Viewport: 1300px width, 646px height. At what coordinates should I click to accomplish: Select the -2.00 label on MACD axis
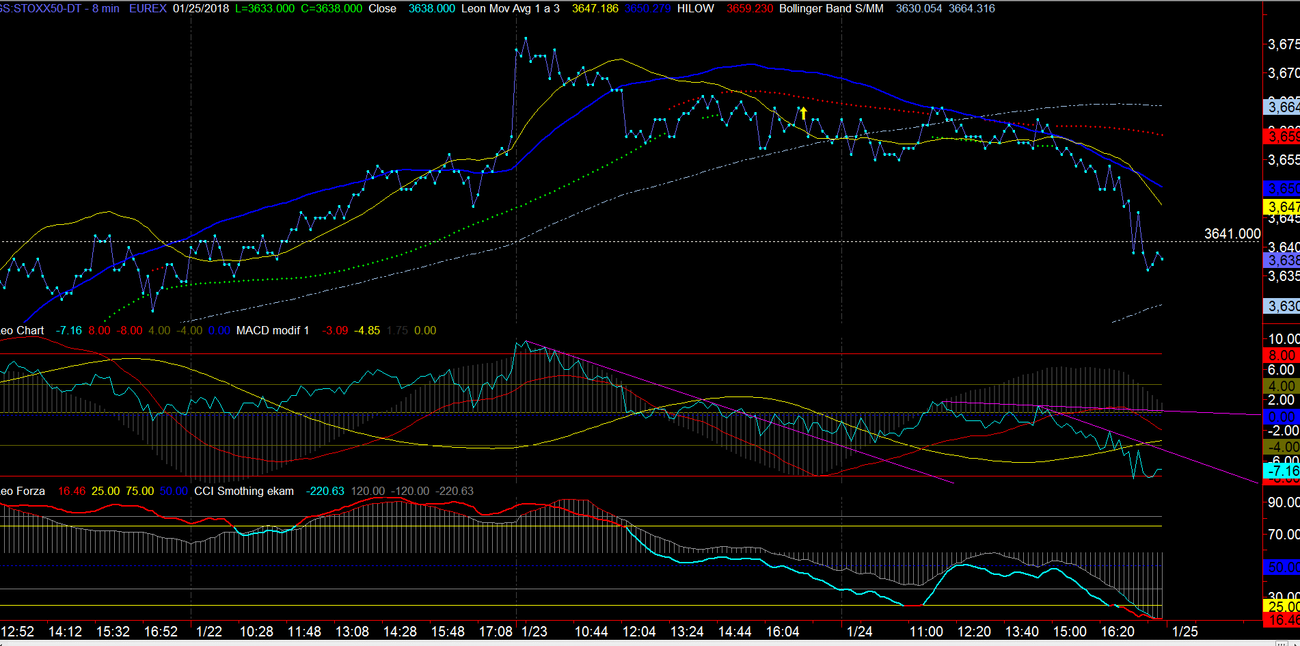1284,431
